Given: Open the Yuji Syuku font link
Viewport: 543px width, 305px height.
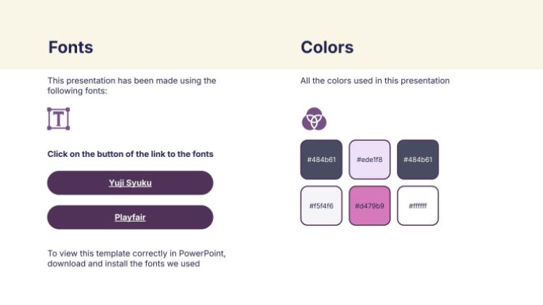Looking at the screenshot, I should point(130,183).
